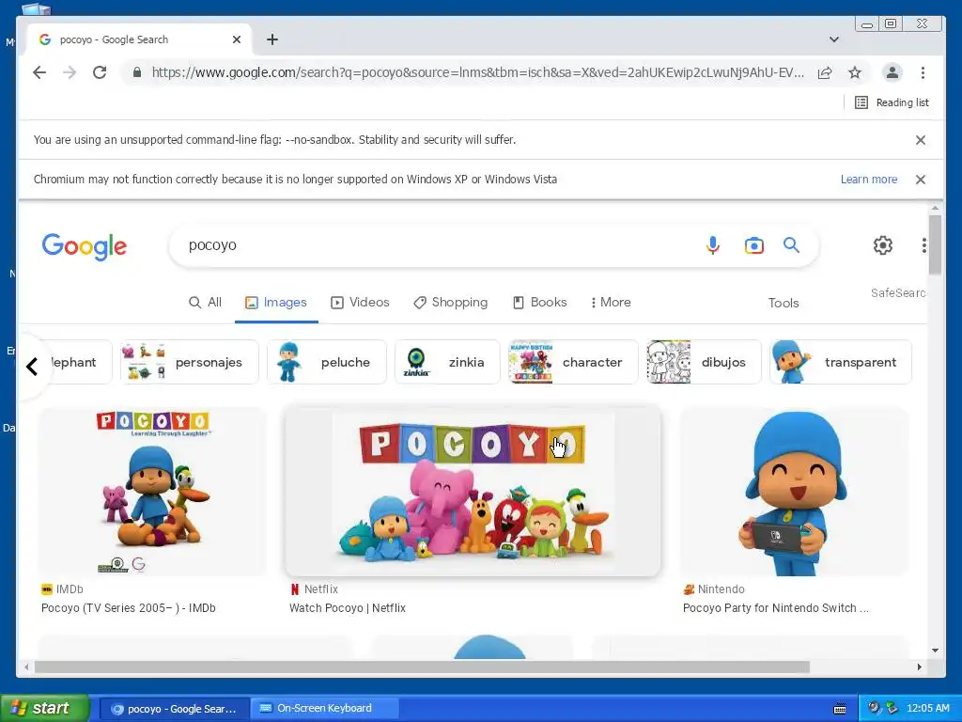Open Google settings gear
962x722 pixels.
pos(883,245)
